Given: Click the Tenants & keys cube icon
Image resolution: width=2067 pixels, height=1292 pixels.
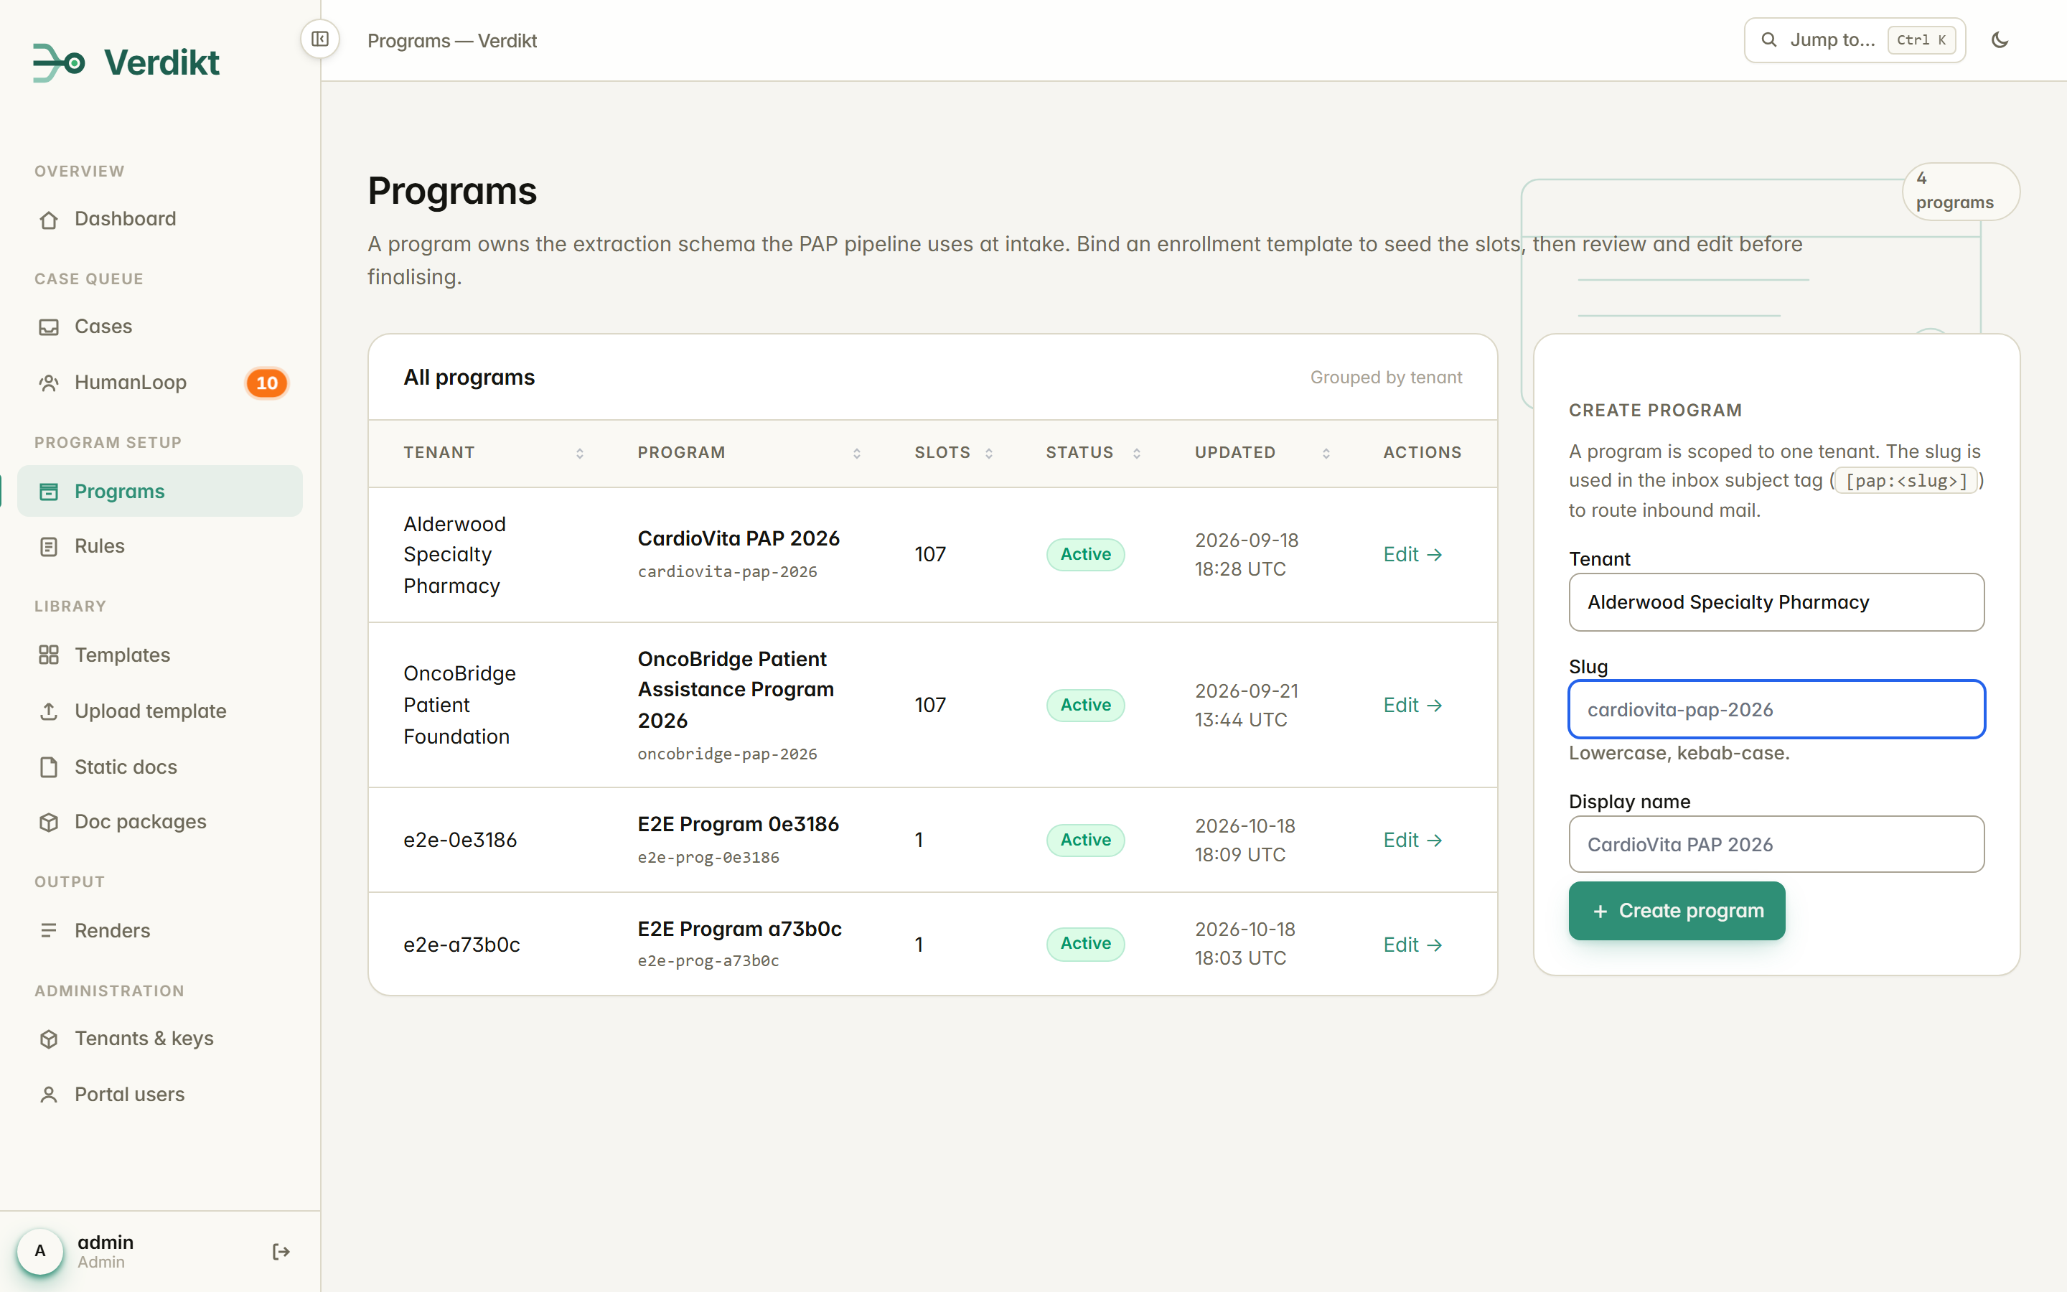Looking at the screenshot, I should [49, 1039].
